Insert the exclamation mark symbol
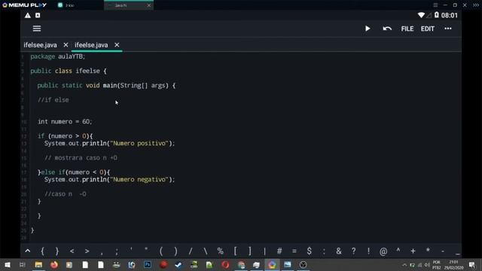Image resolution: width=482 pixels, height=271 pixels. 368,251
